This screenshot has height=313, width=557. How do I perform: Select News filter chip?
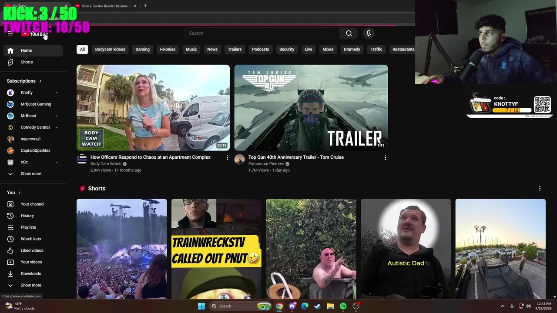pos(212,50)
